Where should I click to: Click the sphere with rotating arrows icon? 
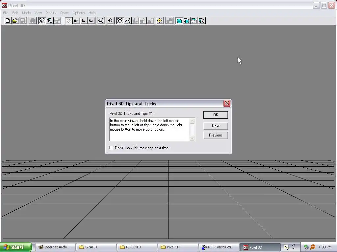101,21
